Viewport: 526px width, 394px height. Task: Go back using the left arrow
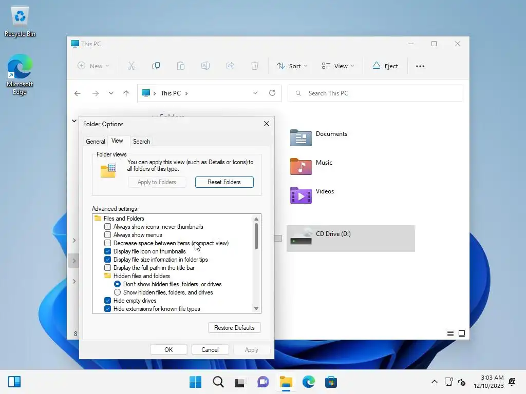pyautogui.click(x=78, y=93)
